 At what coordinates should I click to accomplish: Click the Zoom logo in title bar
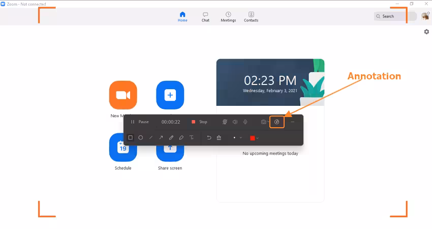pyautogui.click(x=3, y=4)
